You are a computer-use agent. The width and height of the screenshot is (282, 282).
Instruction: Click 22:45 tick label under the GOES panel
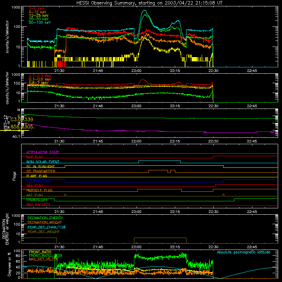tap(252, 141)
